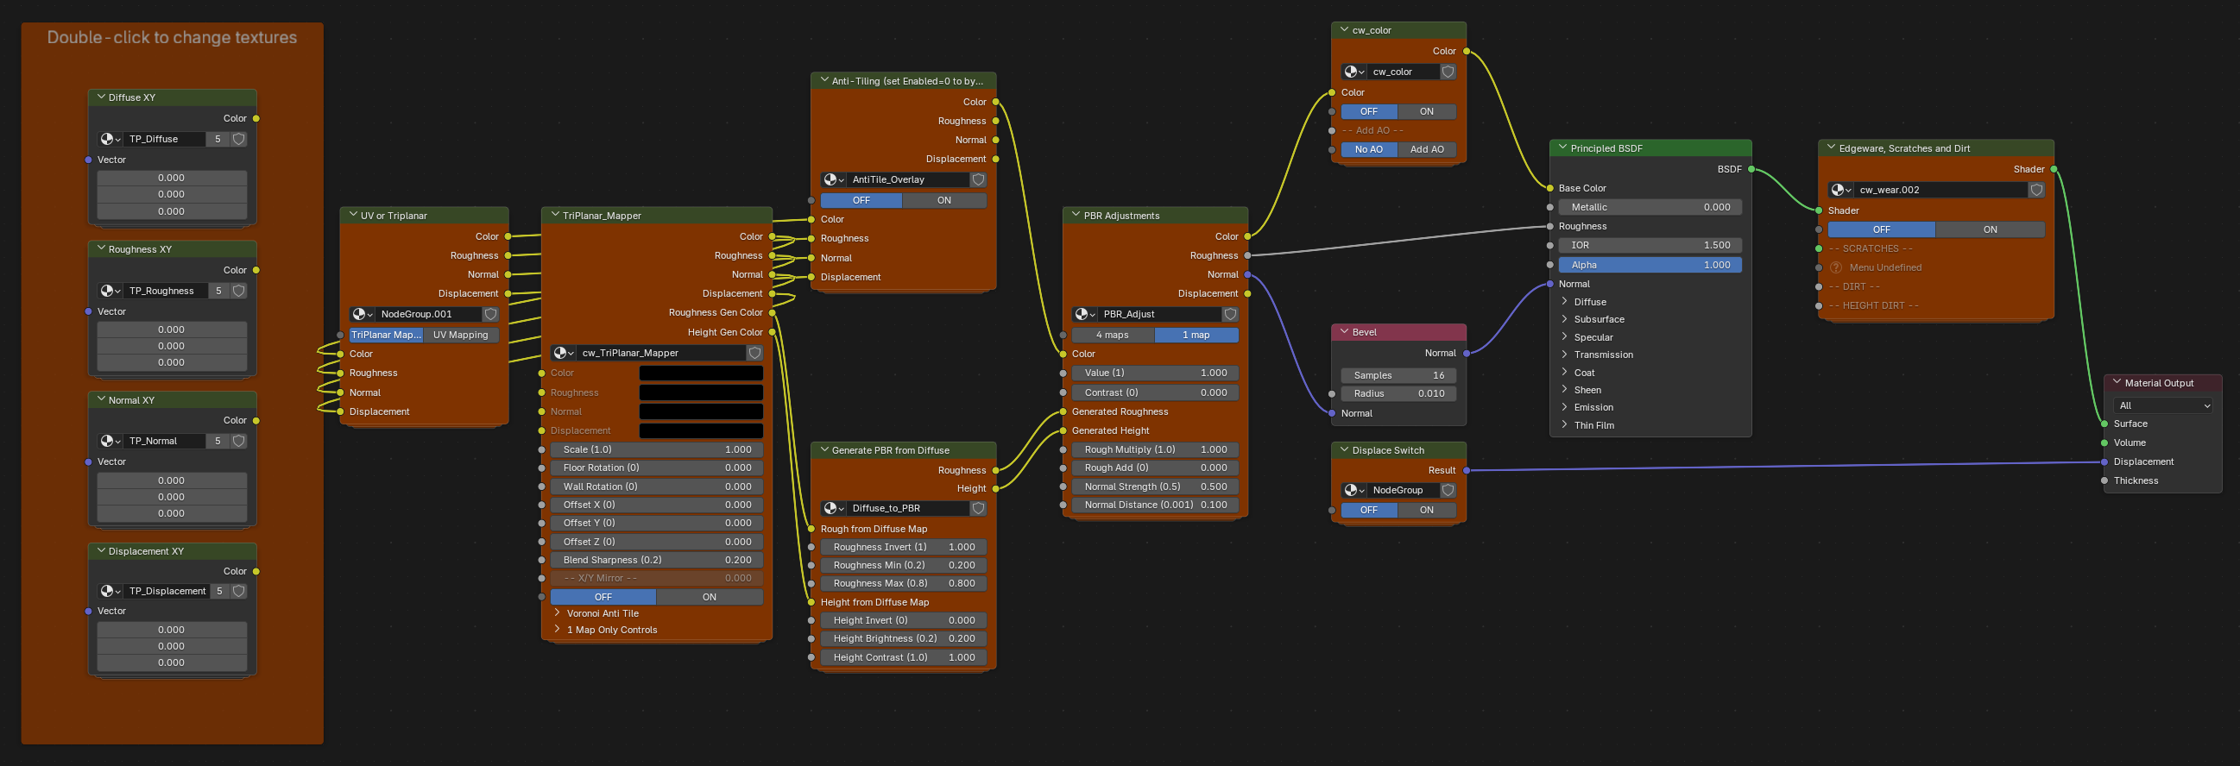Open node tree browser for TP_Diffuse
The image size is (2240, 766).
click(110, 139)
